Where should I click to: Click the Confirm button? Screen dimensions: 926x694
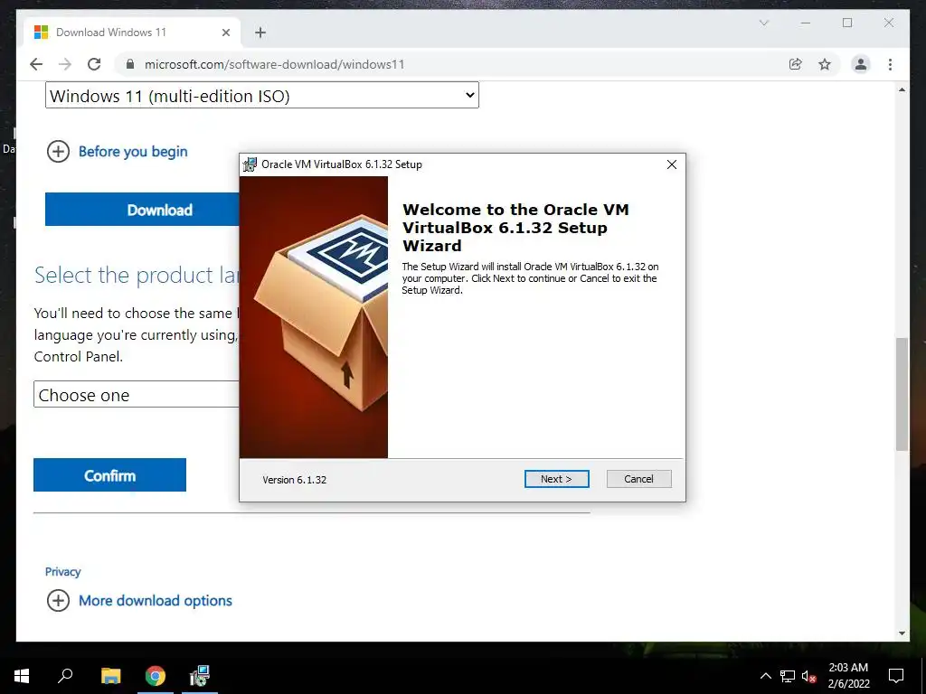[x=109, y=475]
